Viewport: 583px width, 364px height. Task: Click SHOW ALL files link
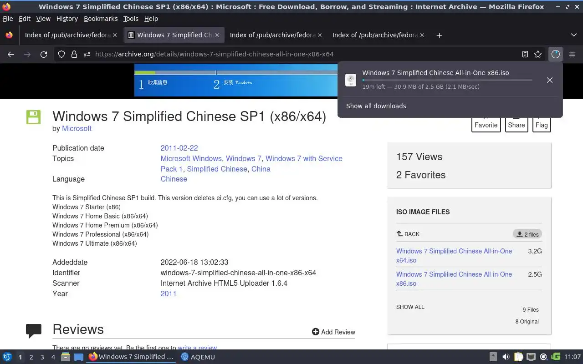[x=410, y=307]
